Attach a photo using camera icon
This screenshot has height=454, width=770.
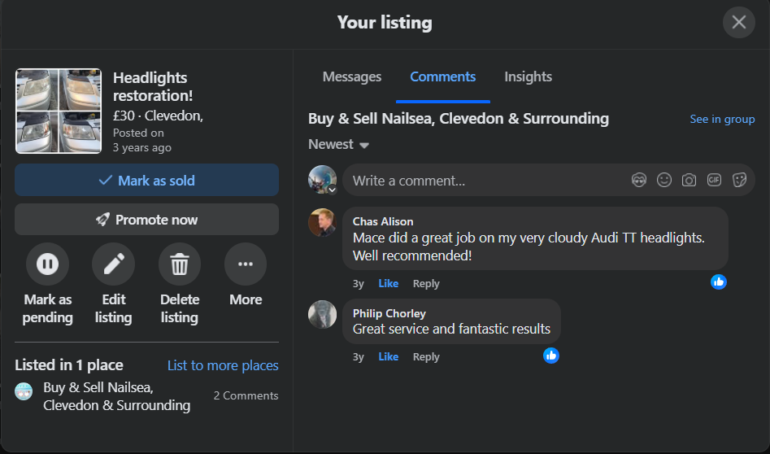click(689, 181)
